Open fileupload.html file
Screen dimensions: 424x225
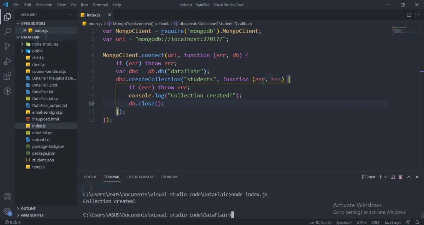tap(45, 119)
